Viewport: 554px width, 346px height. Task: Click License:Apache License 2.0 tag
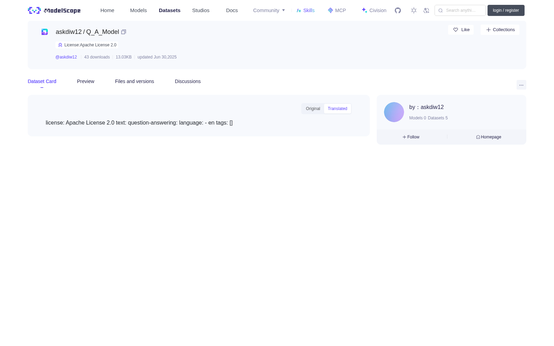[x=87, y=45]
